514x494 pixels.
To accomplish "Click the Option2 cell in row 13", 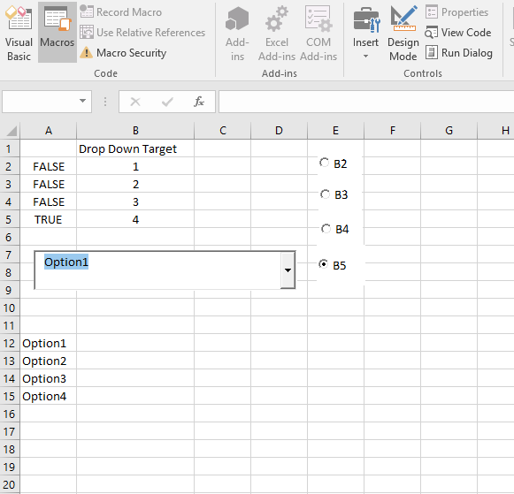I will pyautogui.click(x=49, y=361).
